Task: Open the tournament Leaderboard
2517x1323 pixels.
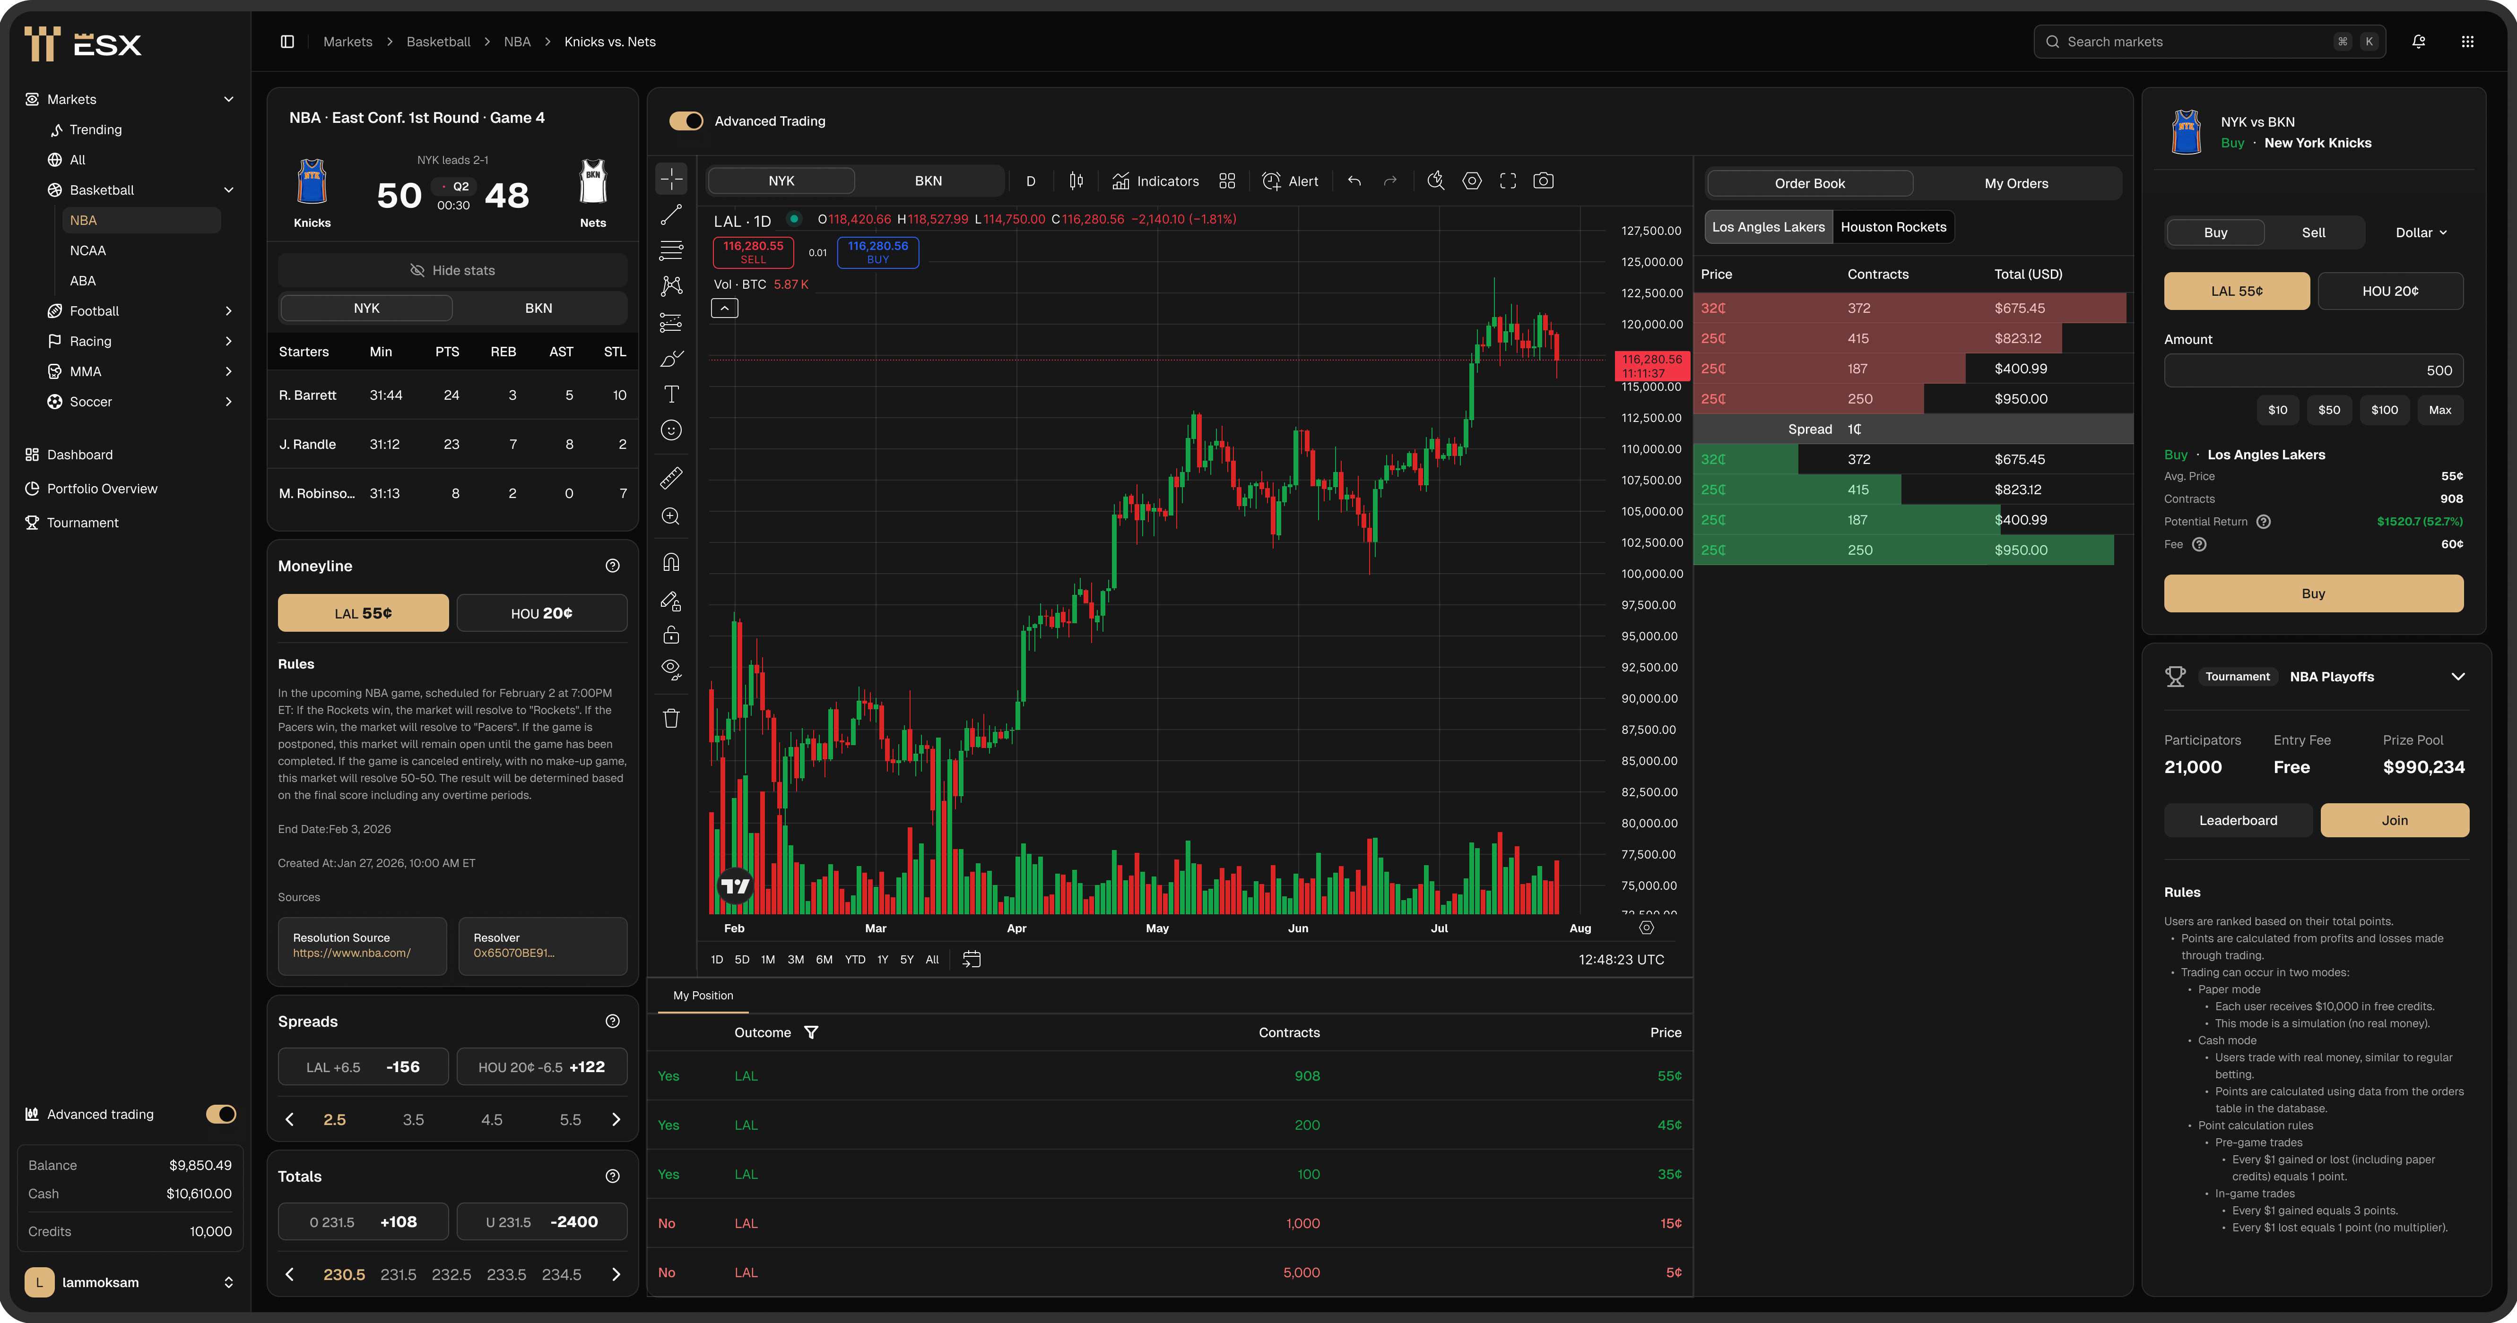Action: click(x=2238, y=820)
